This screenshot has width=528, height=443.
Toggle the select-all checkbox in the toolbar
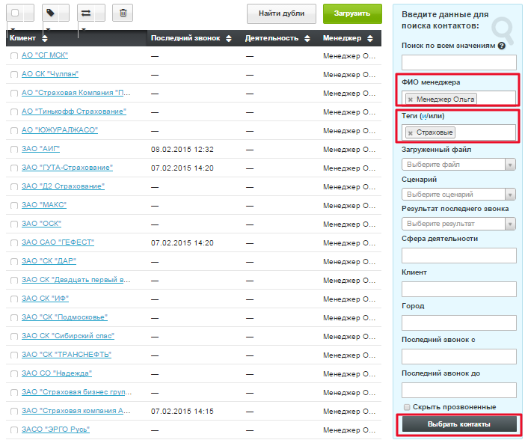[15, 13]
